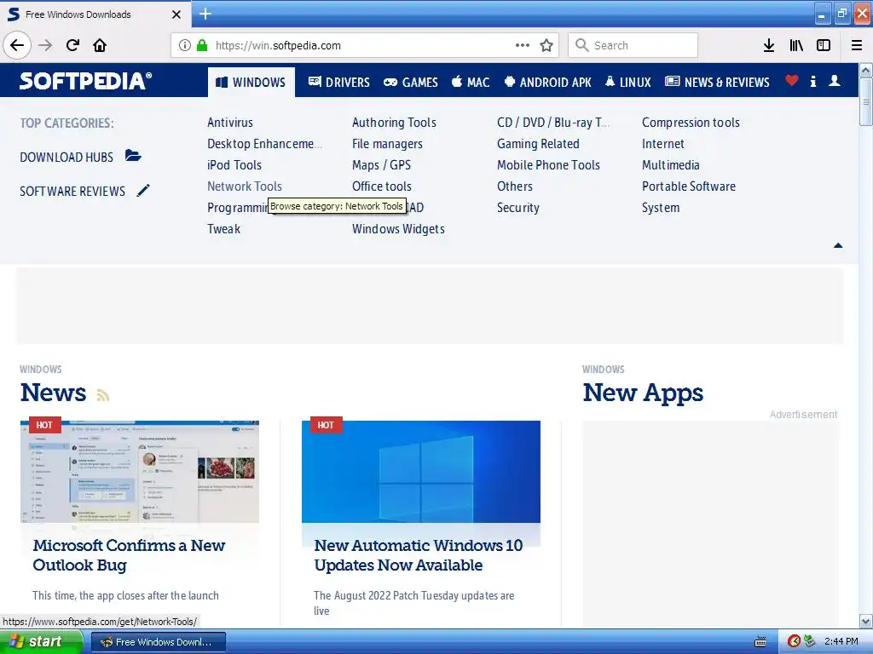This screenshot has width=873, height=654.
Task: Read Microsoft Confirms a New Outlook Bug
Action: 129,555
